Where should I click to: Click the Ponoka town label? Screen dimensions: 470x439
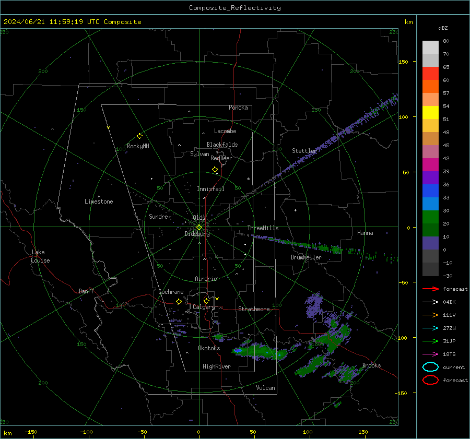tap(238, 108)
